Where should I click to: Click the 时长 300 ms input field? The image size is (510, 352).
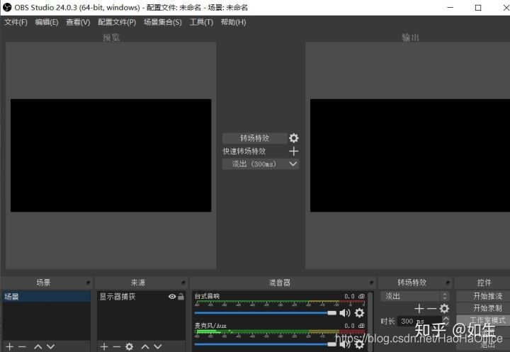click(x=420, y=321)
